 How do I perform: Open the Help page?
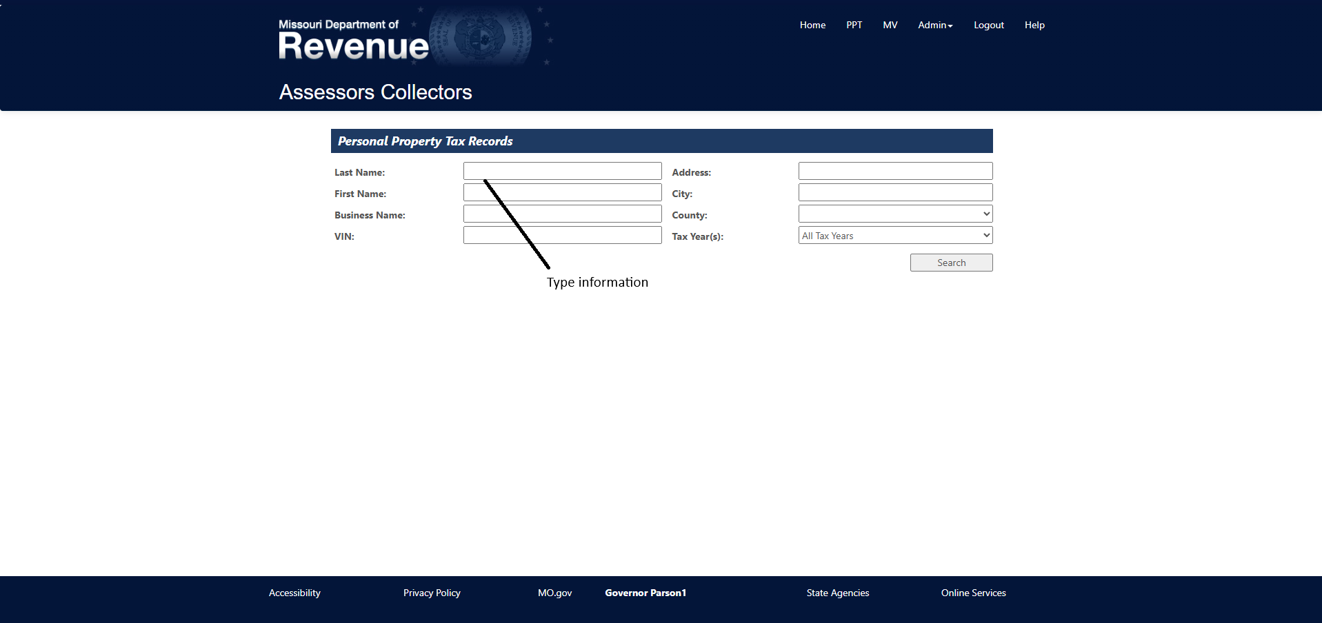(1034, 25)
